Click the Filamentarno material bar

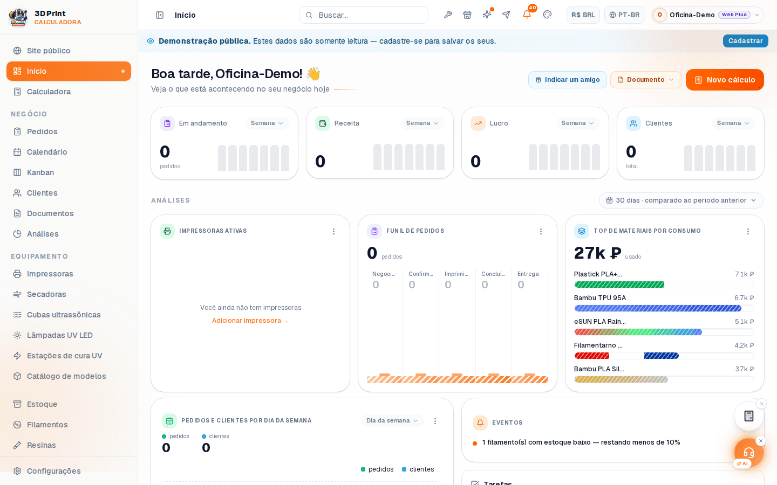click(x=664, y=356)
